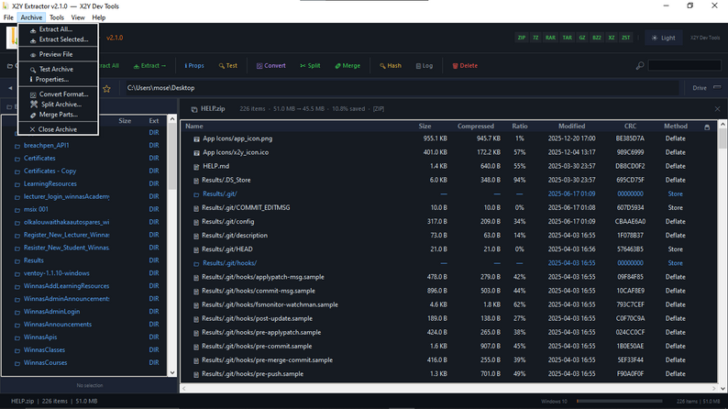Image resolution: width=728 pixels, height=409 pixels.
Task: Open the Results/.git/hooks/ folder entry
Action: (229, 263)
